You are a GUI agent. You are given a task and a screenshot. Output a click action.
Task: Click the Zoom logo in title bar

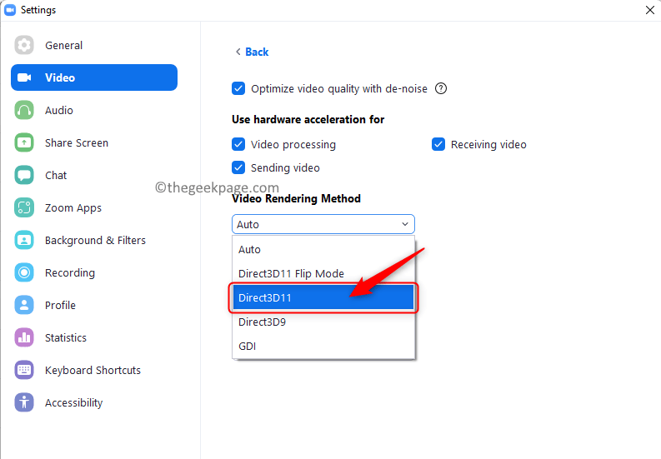10,10
